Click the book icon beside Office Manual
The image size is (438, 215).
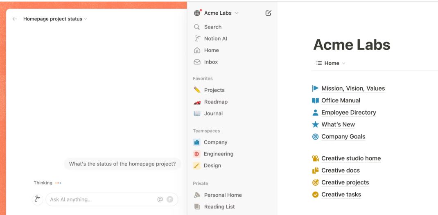315,100
